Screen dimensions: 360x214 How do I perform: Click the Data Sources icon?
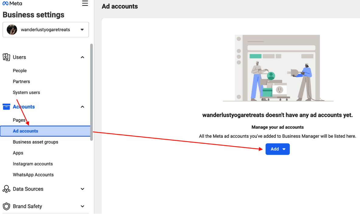tap(6, 189)
